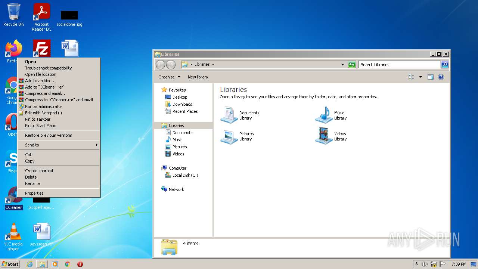Show the preview pane
478x269 pixels.
coord(430,77)
